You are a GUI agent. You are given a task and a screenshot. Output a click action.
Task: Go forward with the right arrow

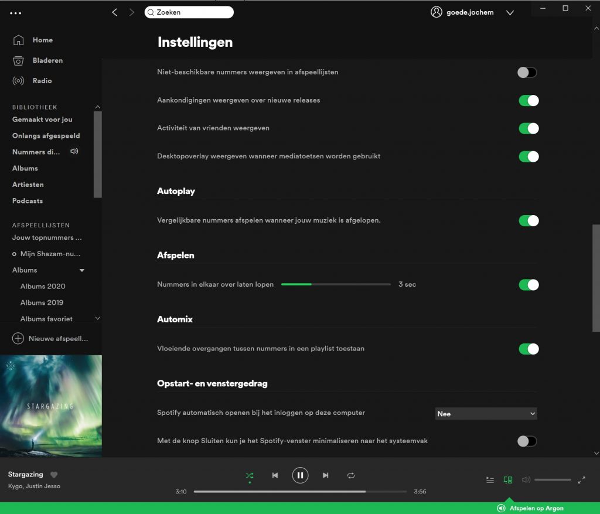pyautogui.click(x=132, y=12)
